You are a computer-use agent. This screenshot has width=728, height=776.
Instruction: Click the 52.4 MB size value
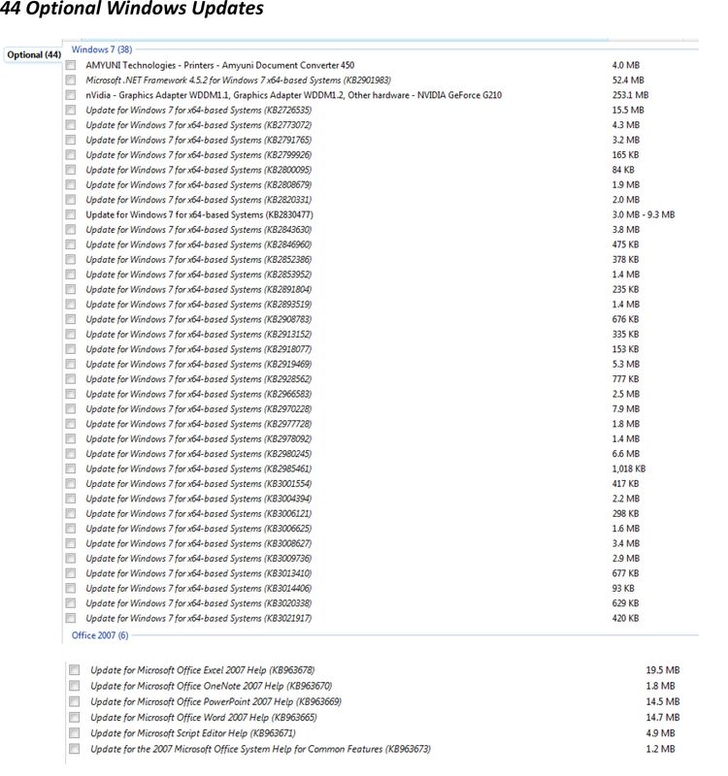pyautogui.click(x=628, y=81)
